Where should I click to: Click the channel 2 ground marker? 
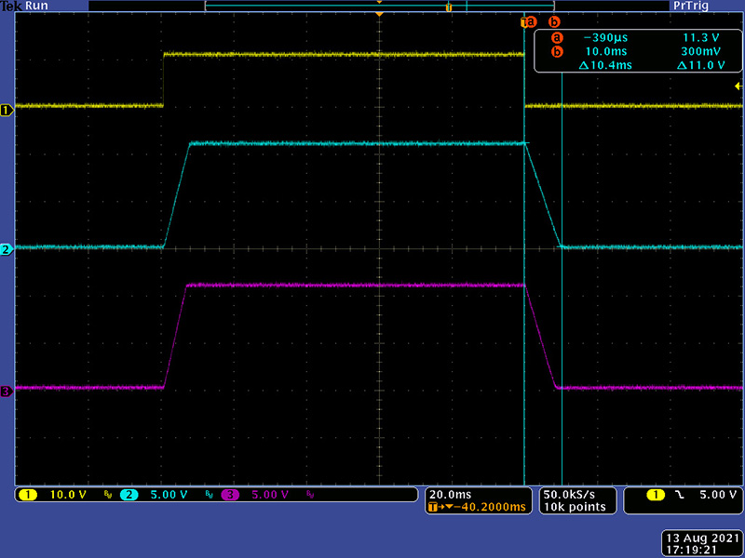point(6,250)
